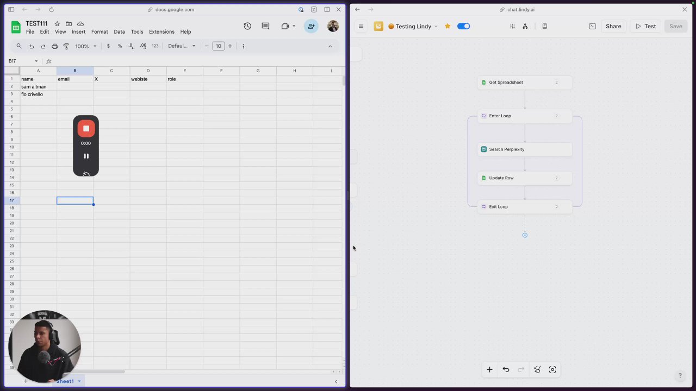Open the Extensions menu
696x391 pixels.
[x=161, y=31]
